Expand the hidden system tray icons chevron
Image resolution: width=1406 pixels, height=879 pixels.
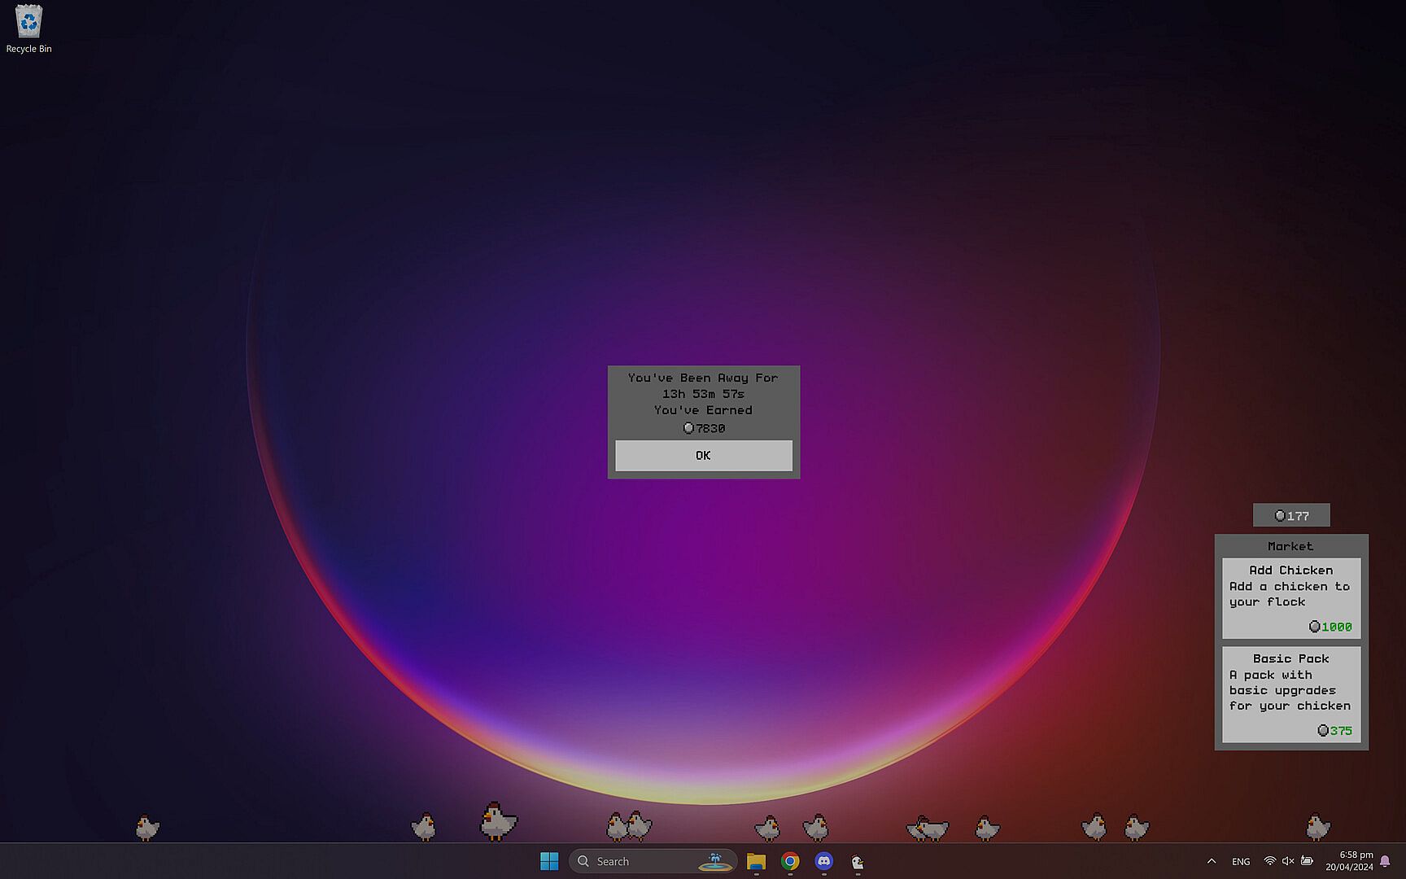pos(1212,861)
